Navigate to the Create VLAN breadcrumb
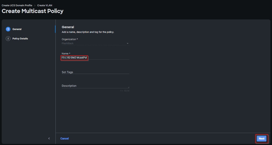272x145 pixels. (45, 6)
